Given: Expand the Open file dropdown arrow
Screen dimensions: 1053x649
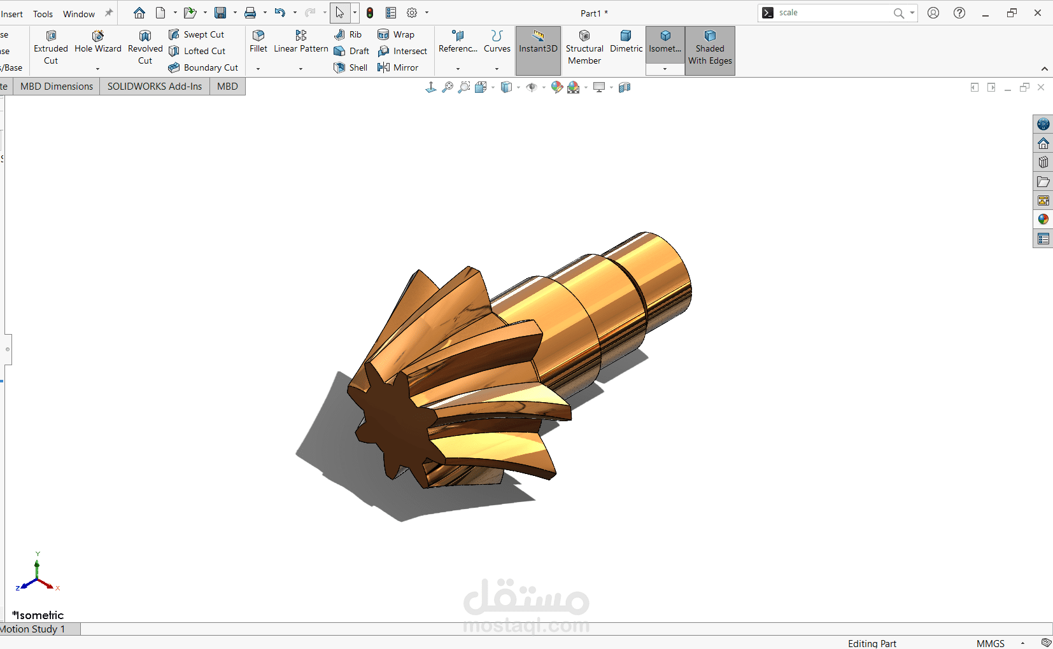Looking at the screenshot, I should tap(205, 13).
